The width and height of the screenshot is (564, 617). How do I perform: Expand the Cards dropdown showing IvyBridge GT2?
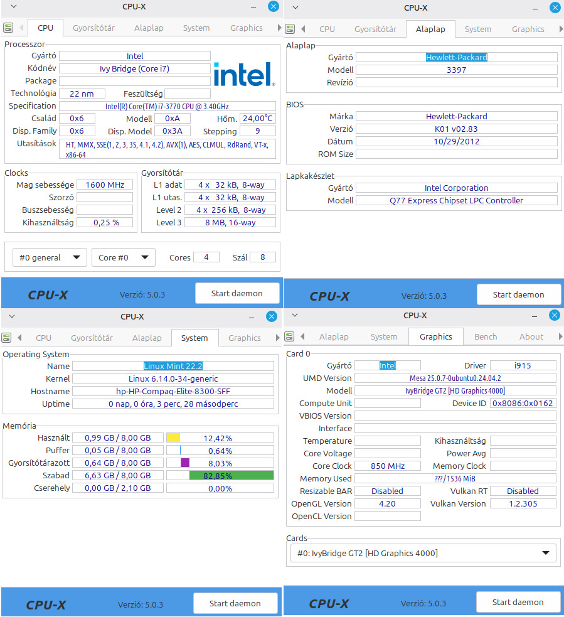(423, 553)
